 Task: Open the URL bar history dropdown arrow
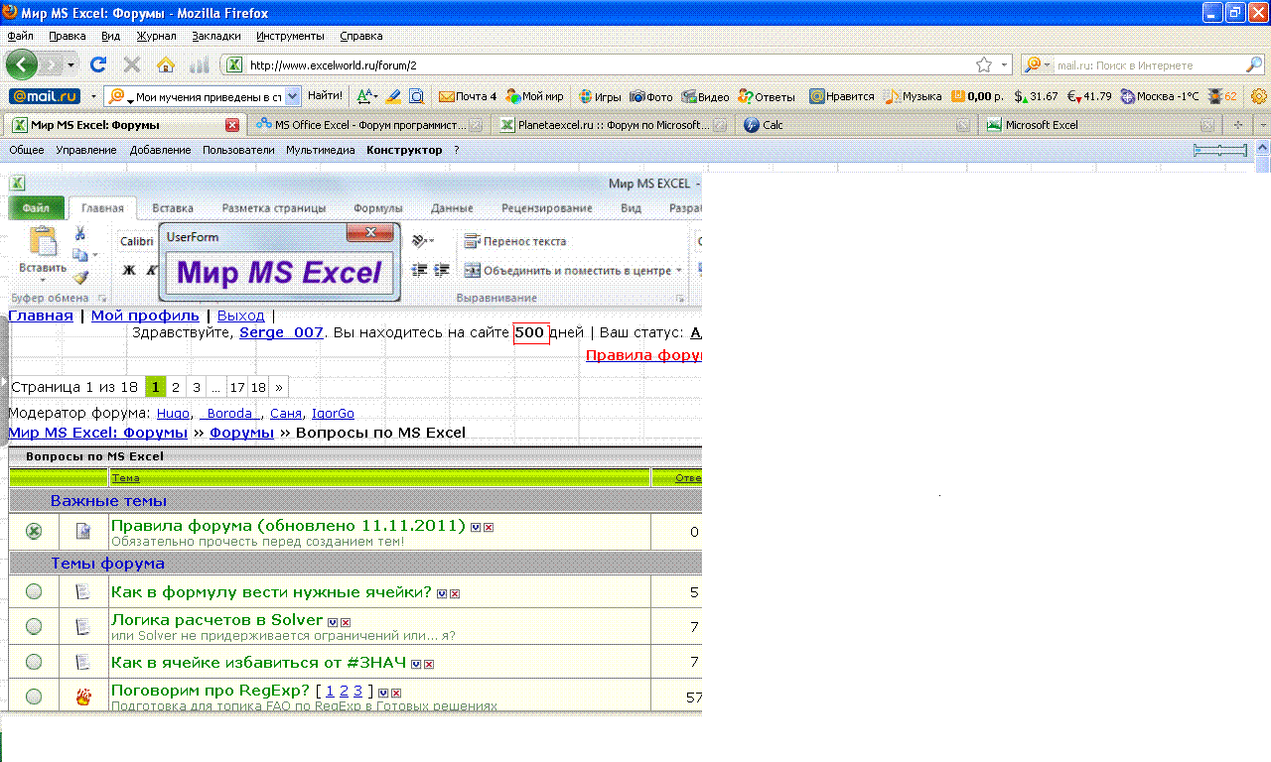pos(1004,64)
